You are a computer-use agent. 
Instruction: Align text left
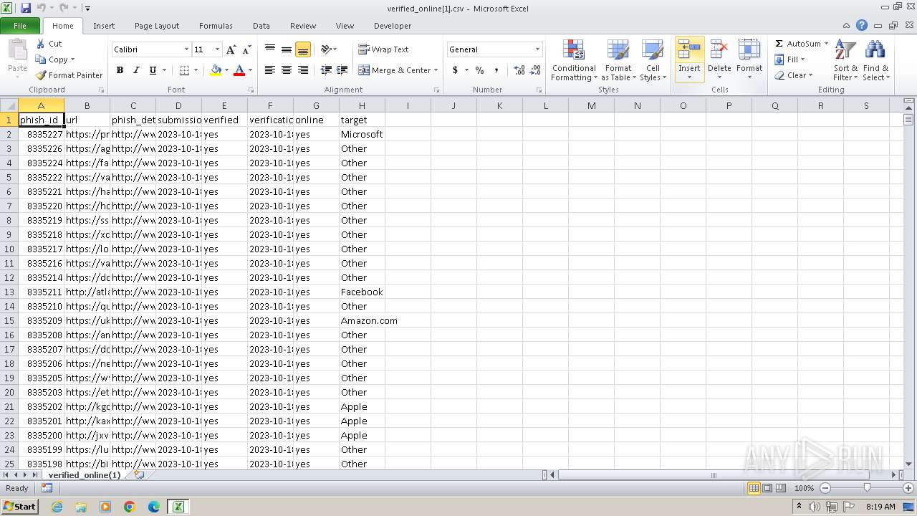click(270, 70)
